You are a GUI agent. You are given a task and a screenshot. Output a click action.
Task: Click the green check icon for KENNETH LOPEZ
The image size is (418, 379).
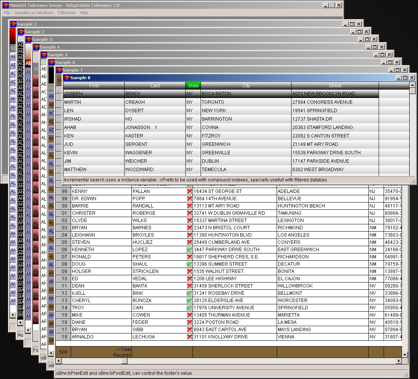pos(189,249)
